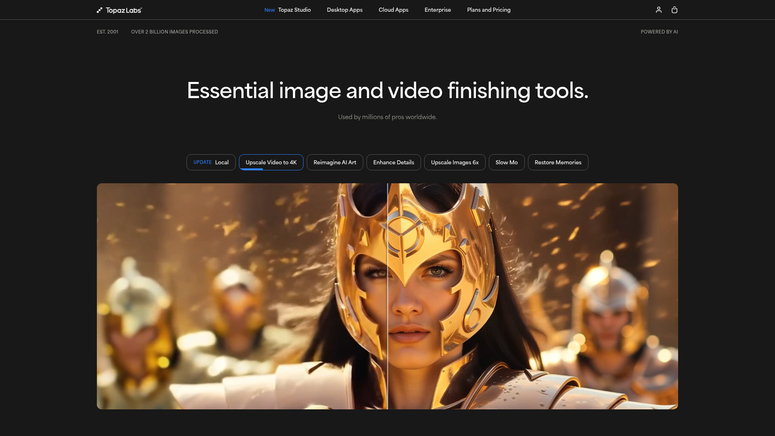Screen dimensions: 775x436
Task: Click the Topaz Labs logo icon
Action: tap(99, 10)
